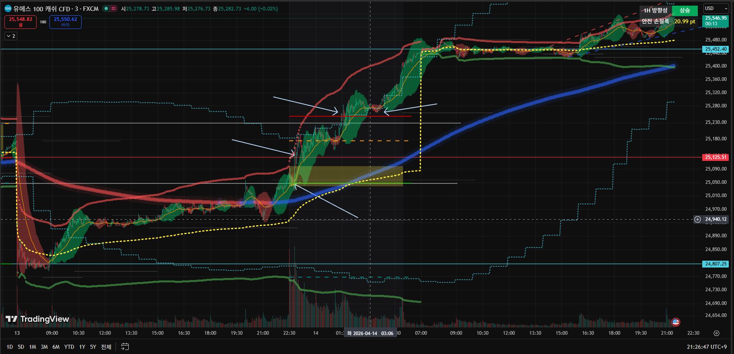Image resolution: width=734 pixels, height=354 pixels.
Task: Click the 25,400.00 tick on the price scale
Action: tap(716, 66)
